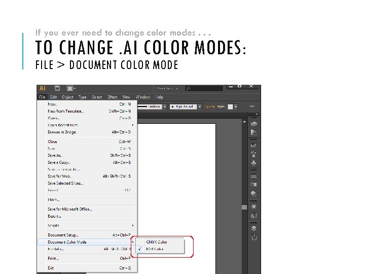
Task: Open the Artboards panel icon
Action: [x=254, y=237]
